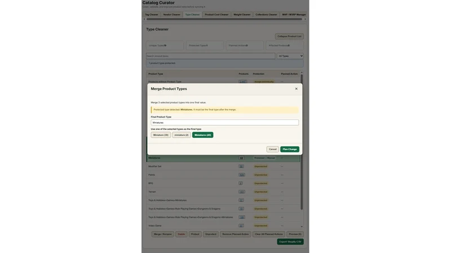Click the red Delete button
This screenshot has height=253, width=451.
[x=181, y=234]
